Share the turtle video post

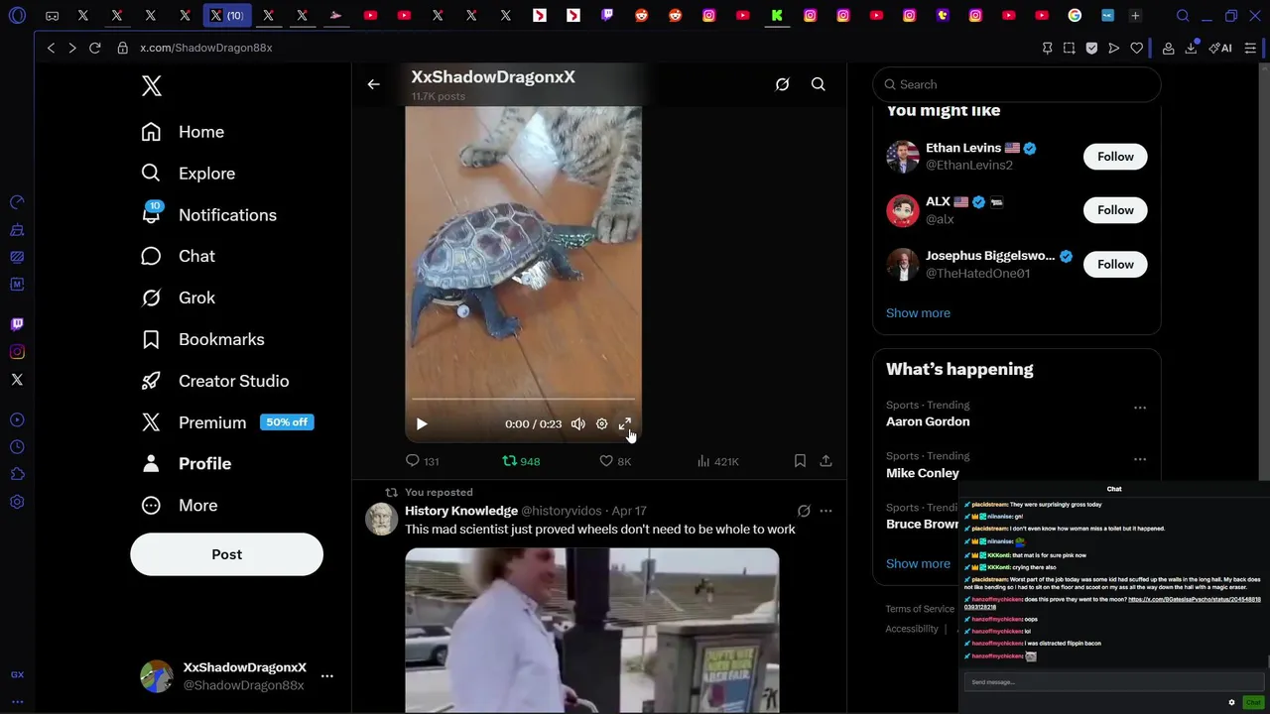(825, 461)
